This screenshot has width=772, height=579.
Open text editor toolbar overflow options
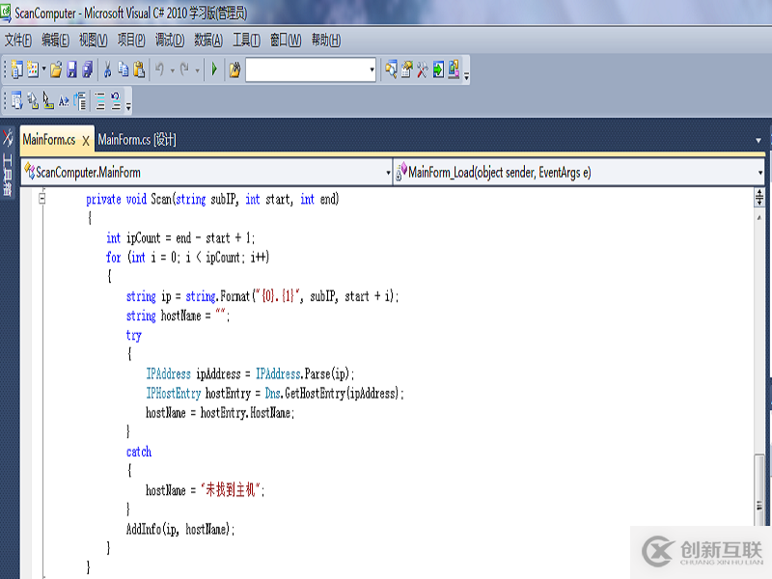(x=128, y=105)
